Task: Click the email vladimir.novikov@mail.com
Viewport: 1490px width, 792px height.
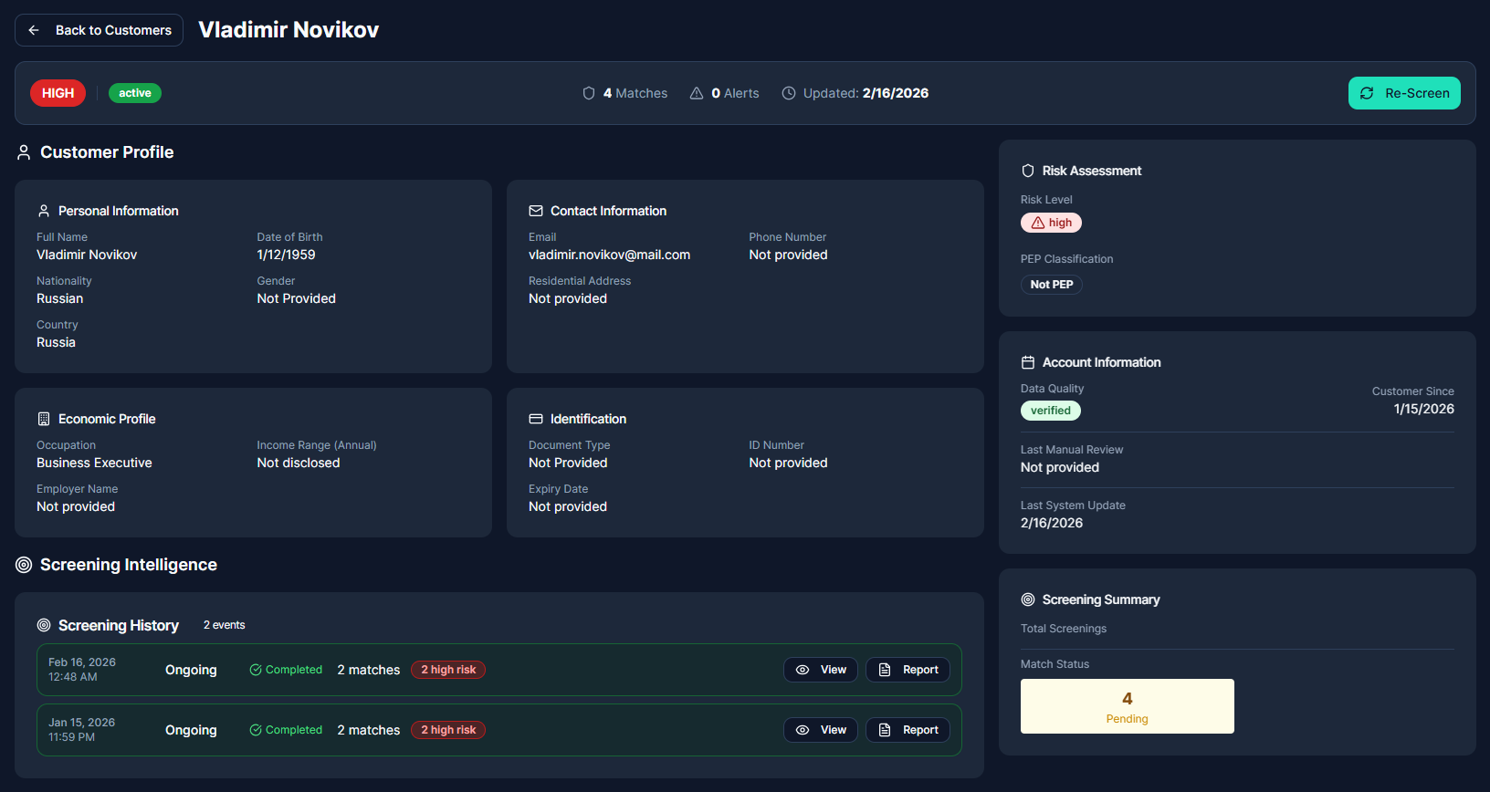Action: click(609, 255)
